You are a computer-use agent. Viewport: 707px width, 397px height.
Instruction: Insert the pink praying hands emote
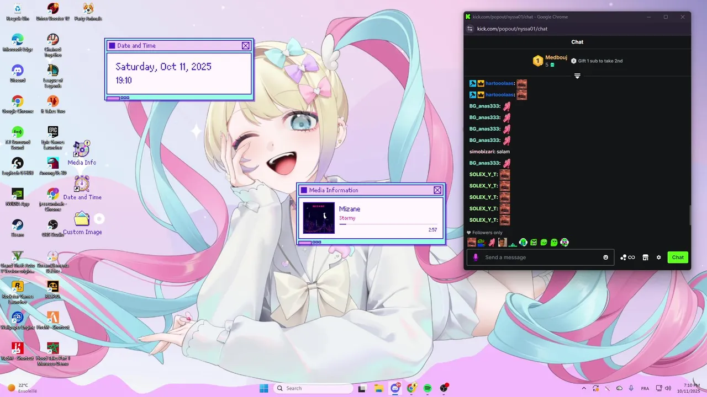(x=492, y=242)
